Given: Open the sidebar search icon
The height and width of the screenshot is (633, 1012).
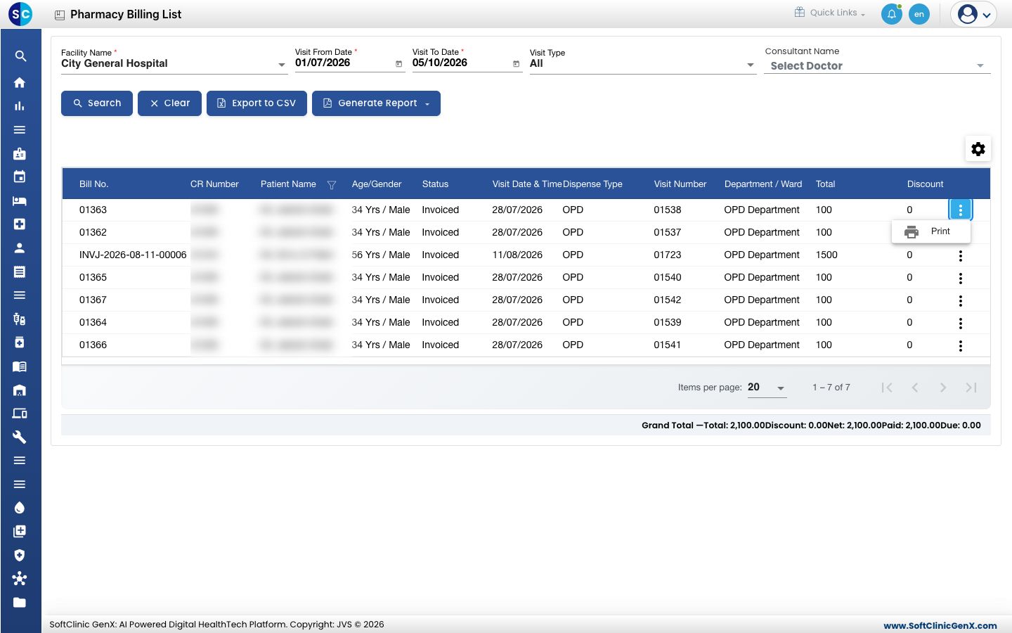Looking at the screenshot, I should [x=20, y=56].
